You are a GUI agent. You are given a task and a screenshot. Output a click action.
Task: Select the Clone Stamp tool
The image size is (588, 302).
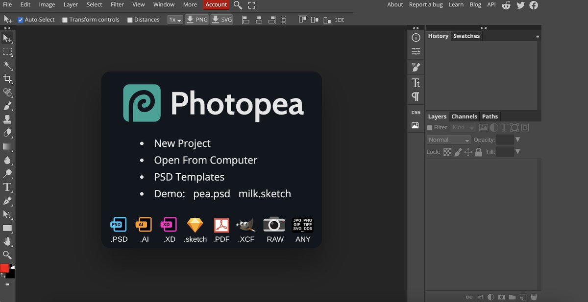click(7, 119)
